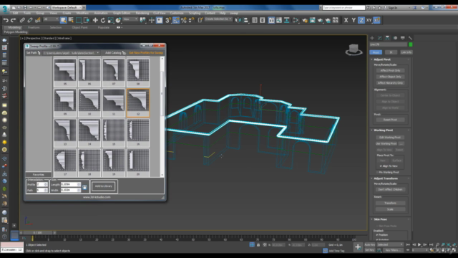
Task: Click Add to Library button
Action: pyautogui.click(x=103, y=186)
